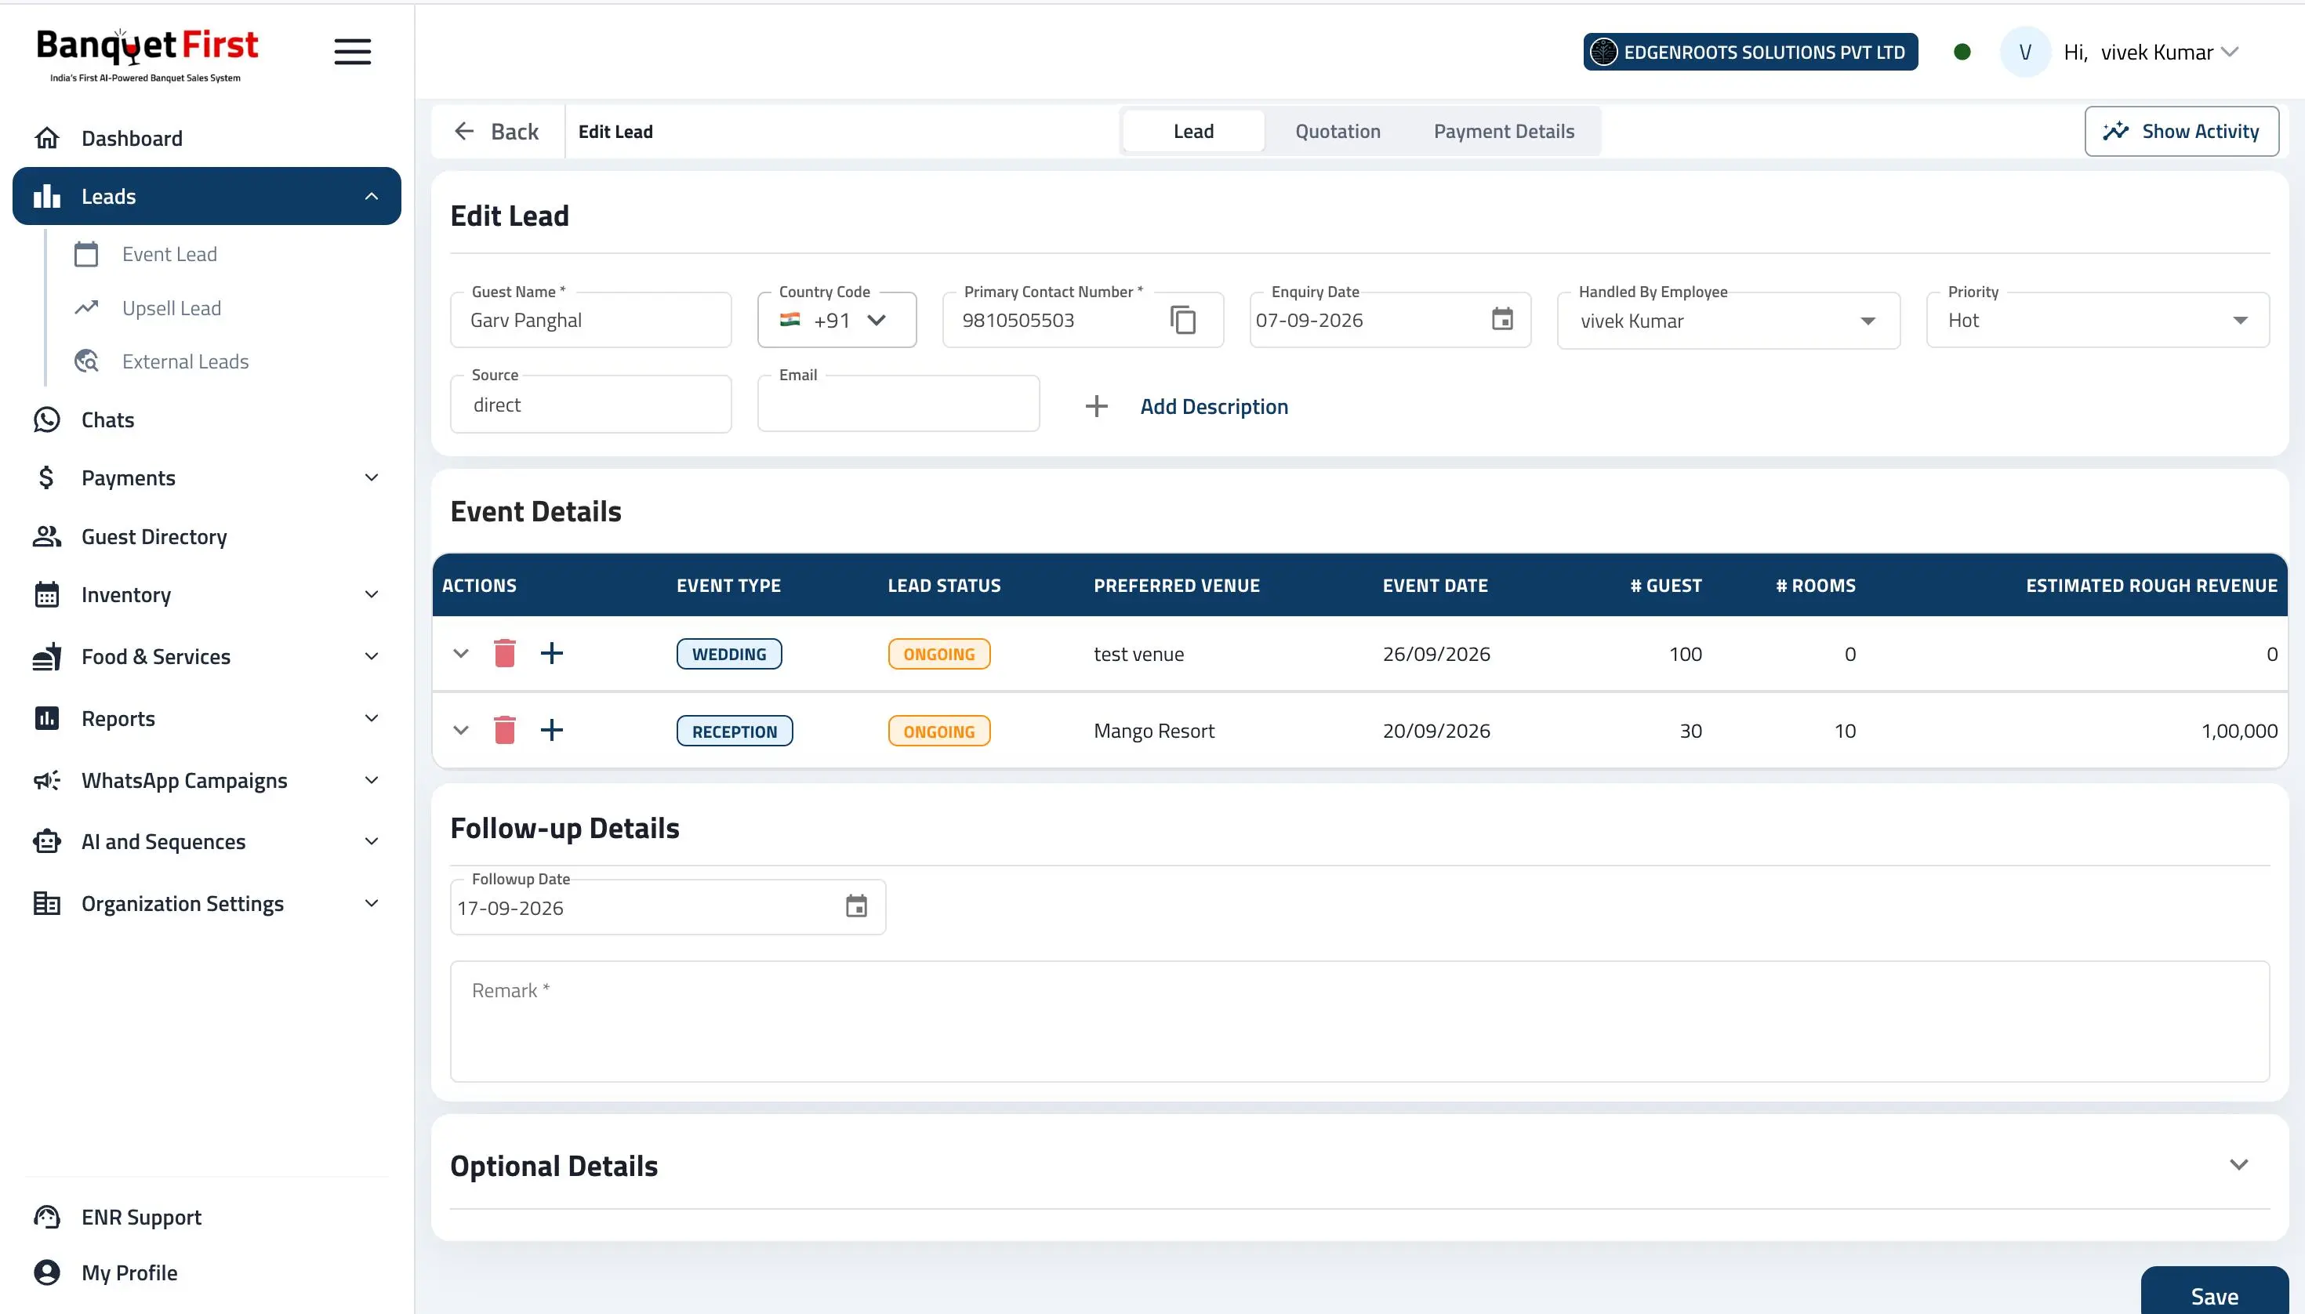
Task: Click EDGENROOTS SOLUTIONS PVT LTD badge
Action: click(x=1750, y=53)
